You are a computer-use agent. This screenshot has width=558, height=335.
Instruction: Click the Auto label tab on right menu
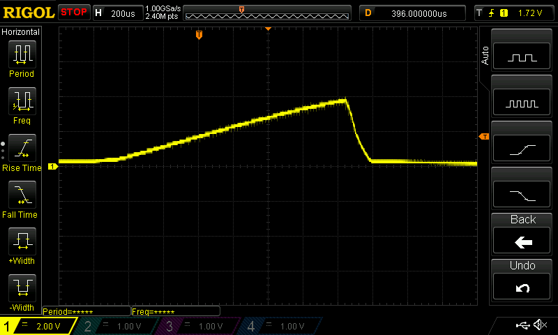click(x=485, y=55)
